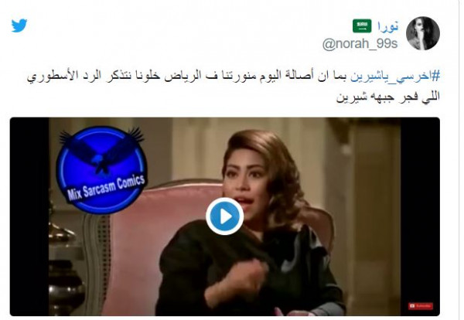The width and height of the screenshot is (464, 320).
Task: Open the hashtag #اخرسي_ياشيرين
Action: click(x=395, y=76)
